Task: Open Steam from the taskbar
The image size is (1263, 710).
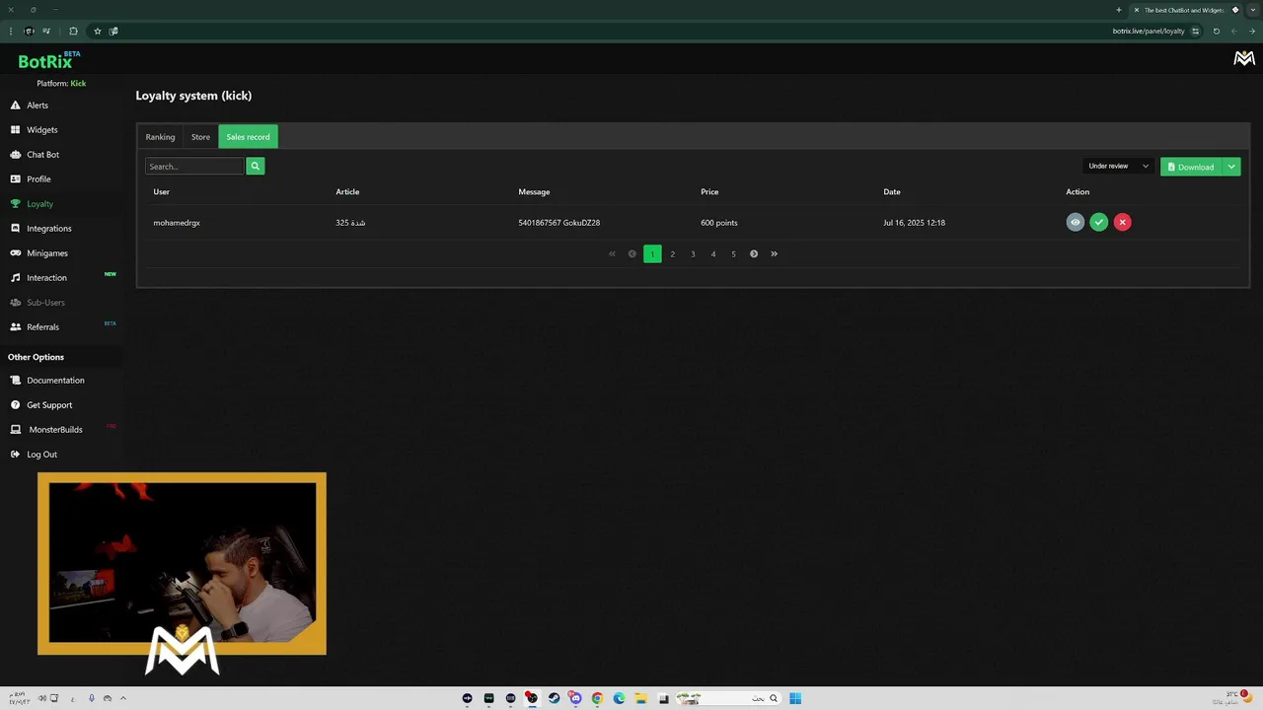Action: 554,698
